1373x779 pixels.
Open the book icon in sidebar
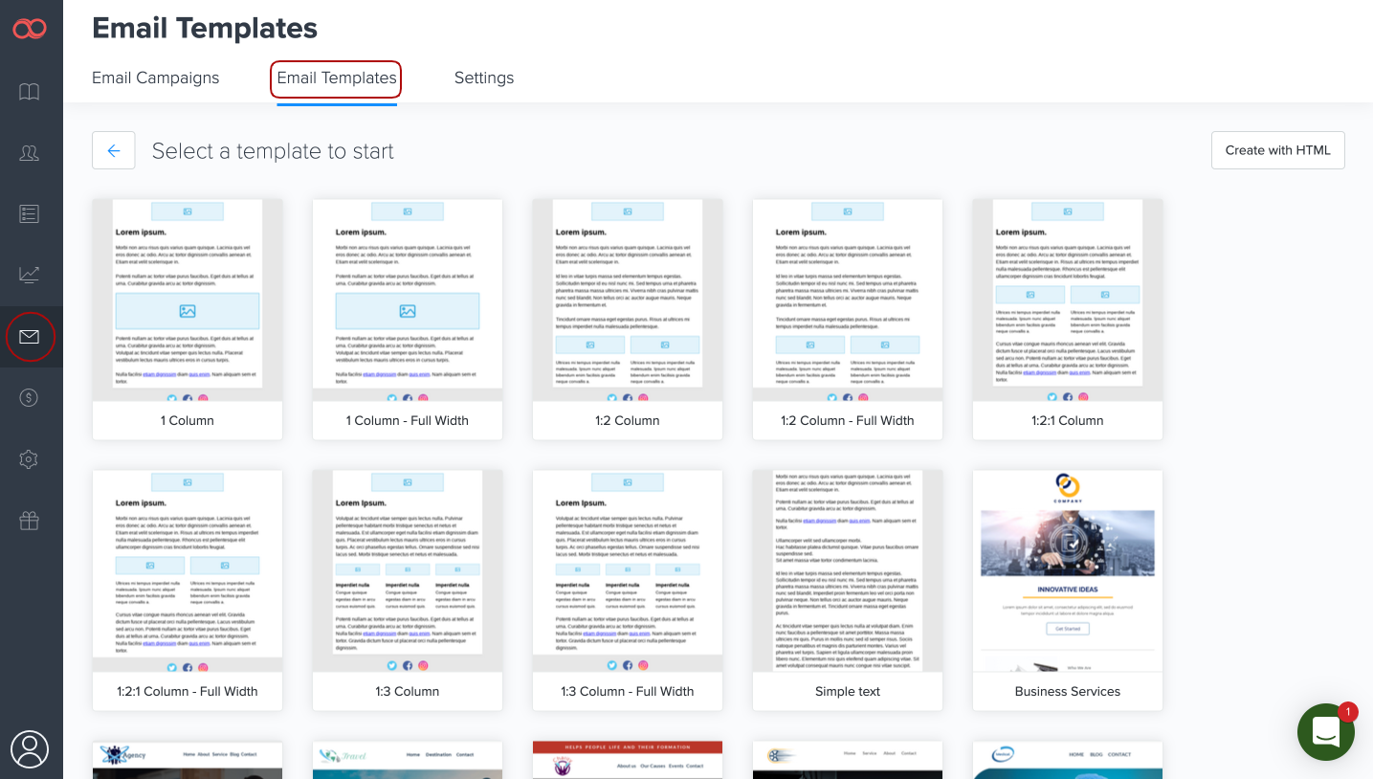[x=30, y=92]
